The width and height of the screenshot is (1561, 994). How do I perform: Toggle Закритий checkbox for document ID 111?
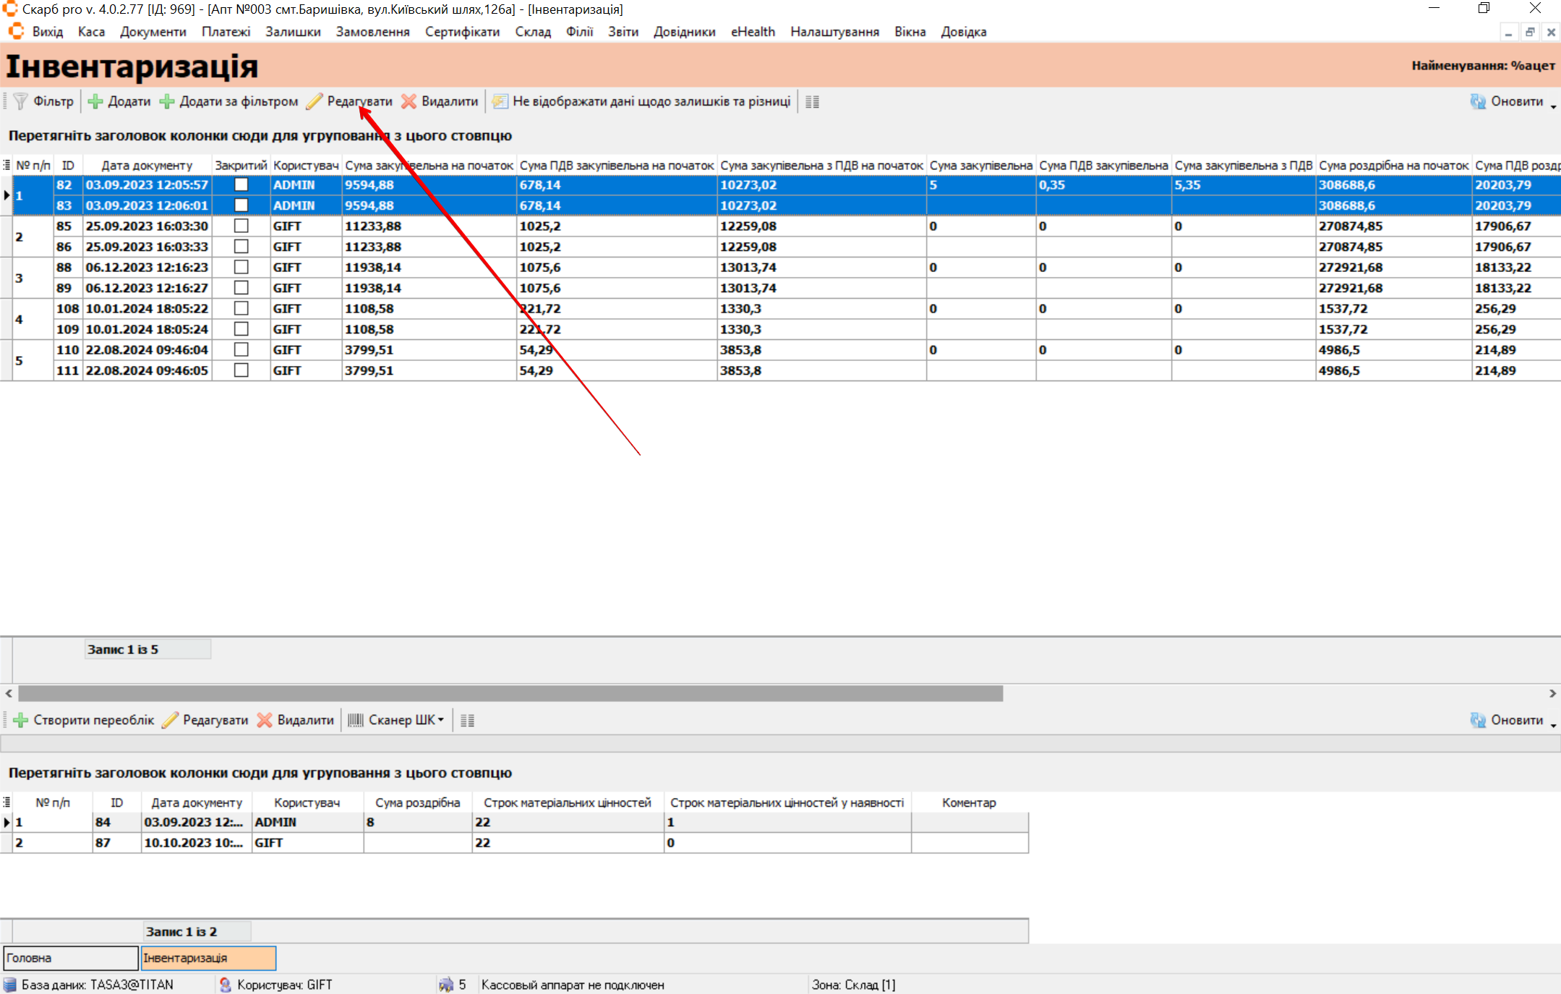tap(241, 370)
